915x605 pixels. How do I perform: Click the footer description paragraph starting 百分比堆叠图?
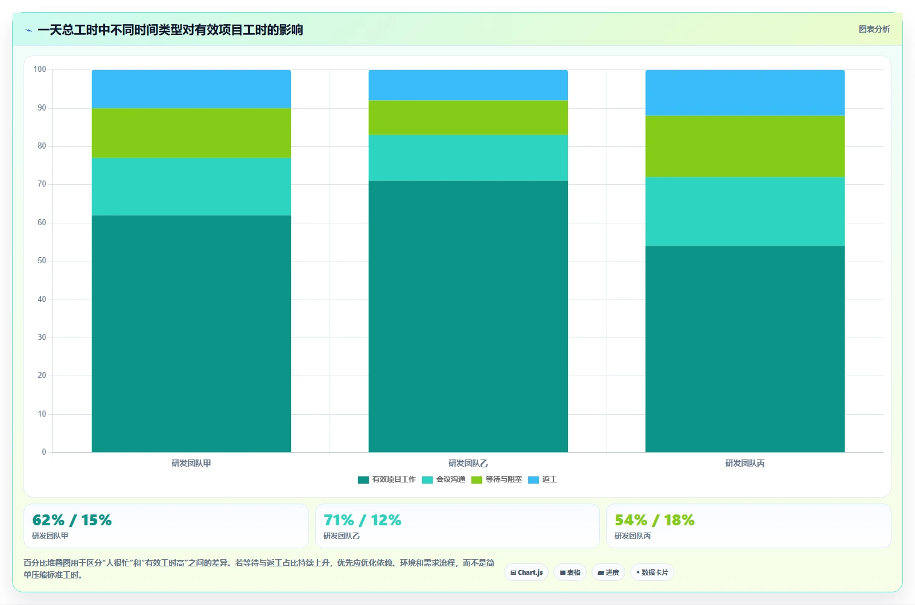point(259,569)
